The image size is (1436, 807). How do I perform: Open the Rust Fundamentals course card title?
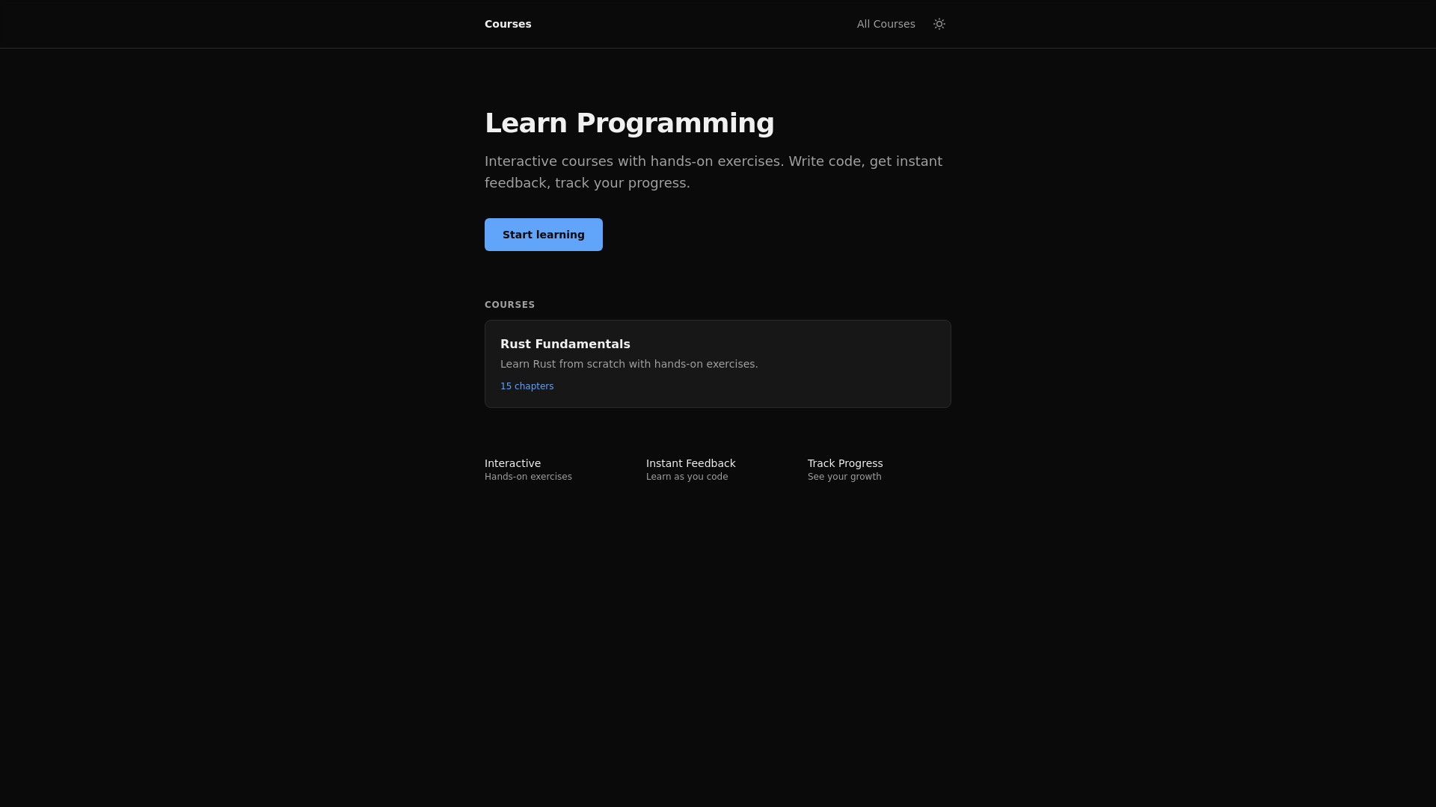pos(565,344)
